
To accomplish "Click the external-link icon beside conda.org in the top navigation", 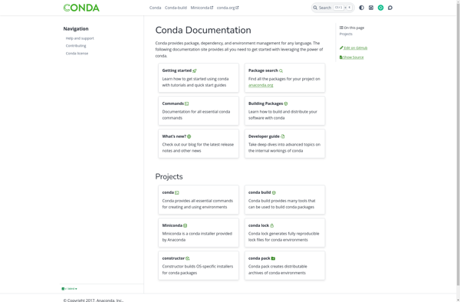I will (x=237, y=8).
